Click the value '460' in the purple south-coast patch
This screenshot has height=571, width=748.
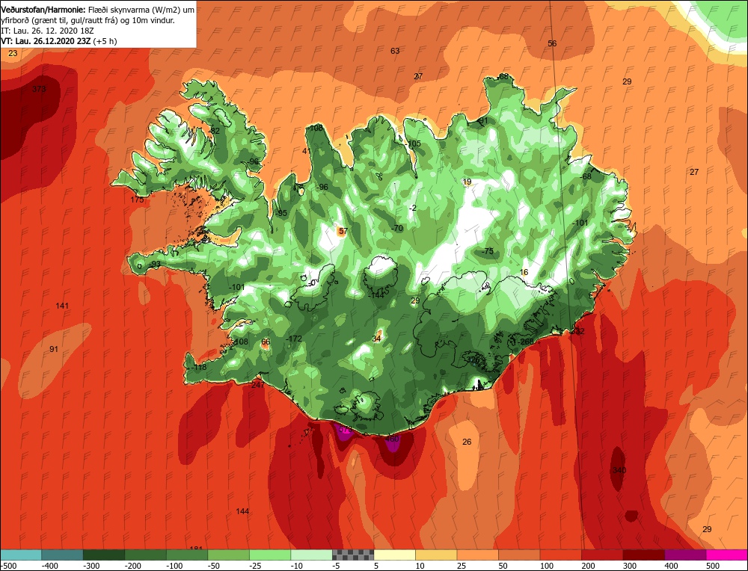point(392,439)
